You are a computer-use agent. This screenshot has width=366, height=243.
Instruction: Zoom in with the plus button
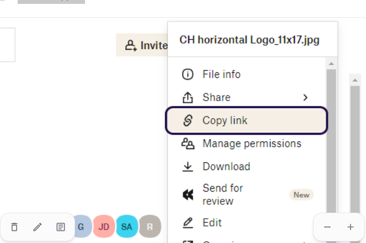tap(351, 227)
